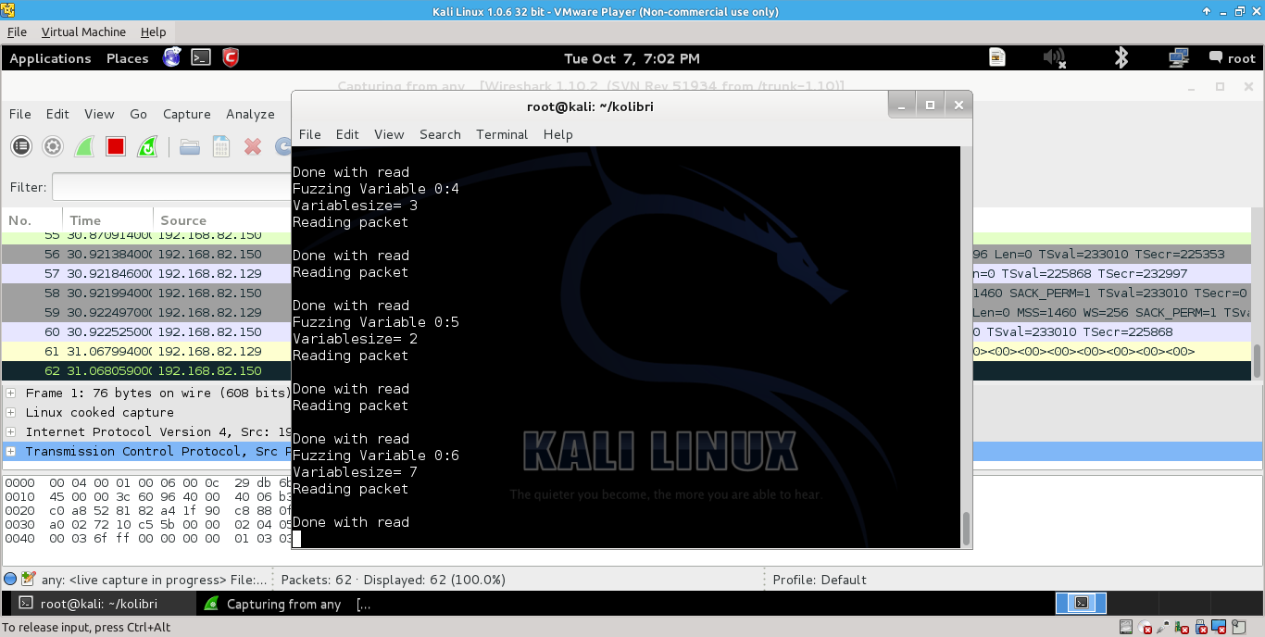Save capture file with the document icon

(221, 146)
